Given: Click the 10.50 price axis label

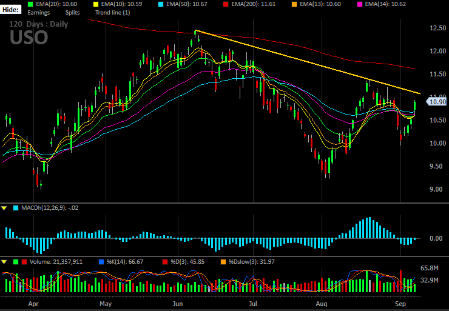Looking at the screenshot, I should click(x=438, y=120).
